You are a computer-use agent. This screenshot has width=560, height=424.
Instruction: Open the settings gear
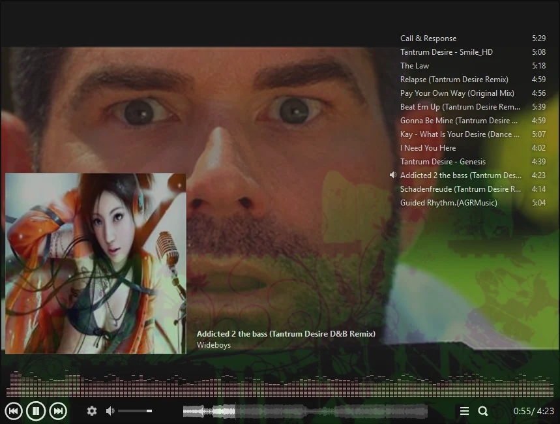[92, 411]
